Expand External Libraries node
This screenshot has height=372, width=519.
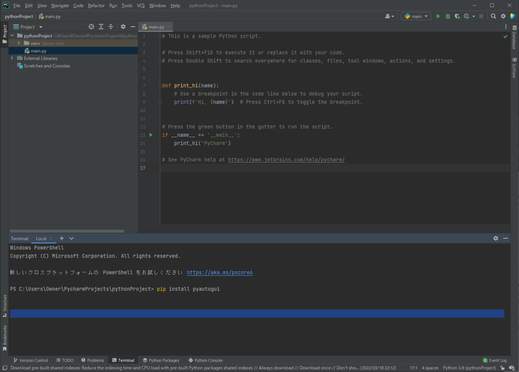(x=12, y=58)
